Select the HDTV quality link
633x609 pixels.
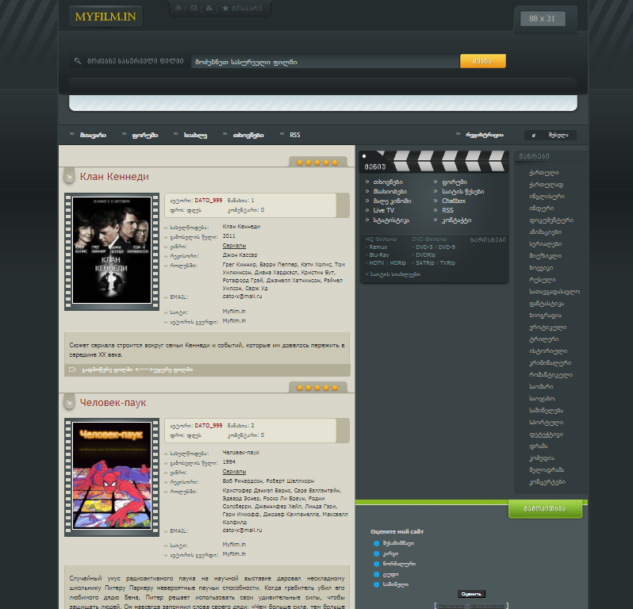pos(377,262)
